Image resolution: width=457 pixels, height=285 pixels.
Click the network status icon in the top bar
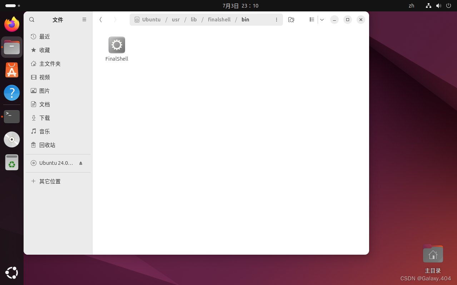tap(428, 6)
